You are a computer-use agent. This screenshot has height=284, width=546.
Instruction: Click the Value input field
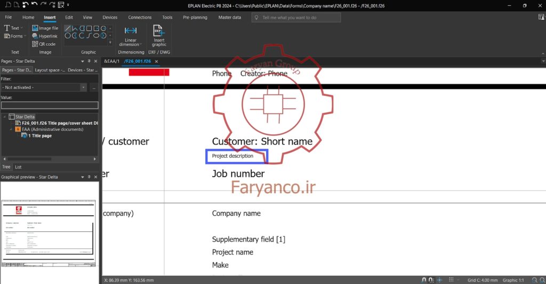tap(50, 105)
